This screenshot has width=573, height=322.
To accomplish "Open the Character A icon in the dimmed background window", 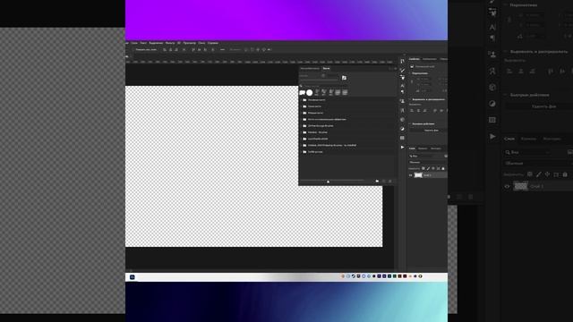I will pyautogui.click(x=492, y=27).
